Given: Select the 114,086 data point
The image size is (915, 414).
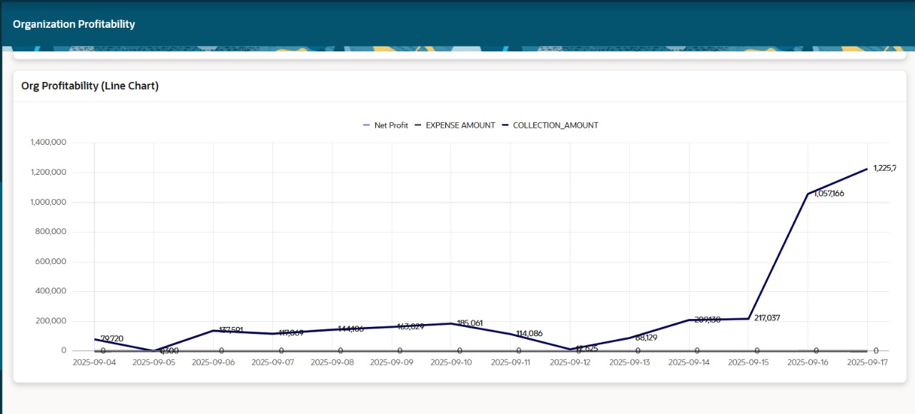Looking at the screenshot, I should [510, 334].
